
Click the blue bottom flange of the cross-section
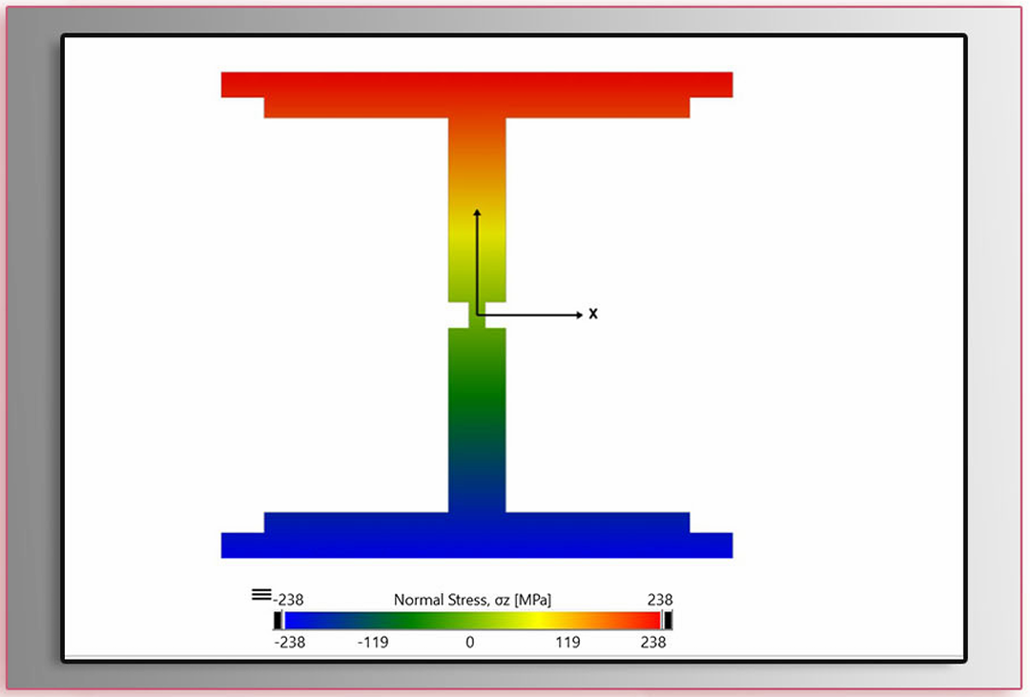[477, 536]
